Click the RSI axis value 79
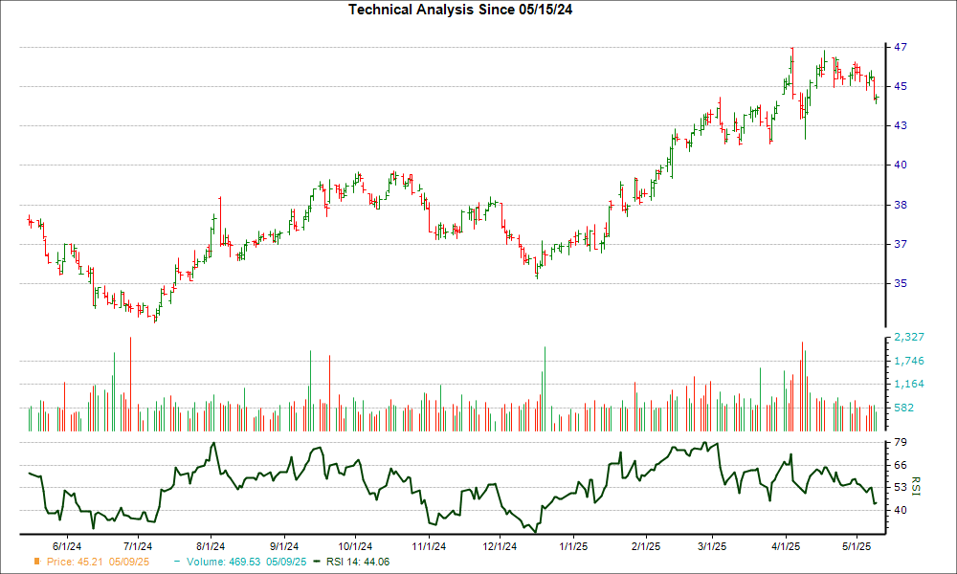Screen dimensions: 957x574 tap(901, 442)
